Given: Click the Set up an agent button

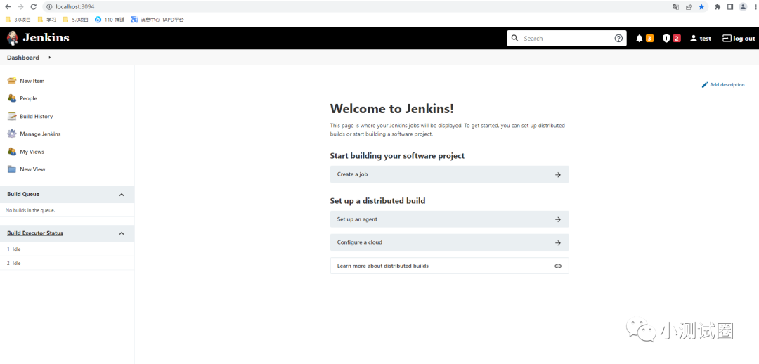Looking at the screenshot, I should pos(449,219).
